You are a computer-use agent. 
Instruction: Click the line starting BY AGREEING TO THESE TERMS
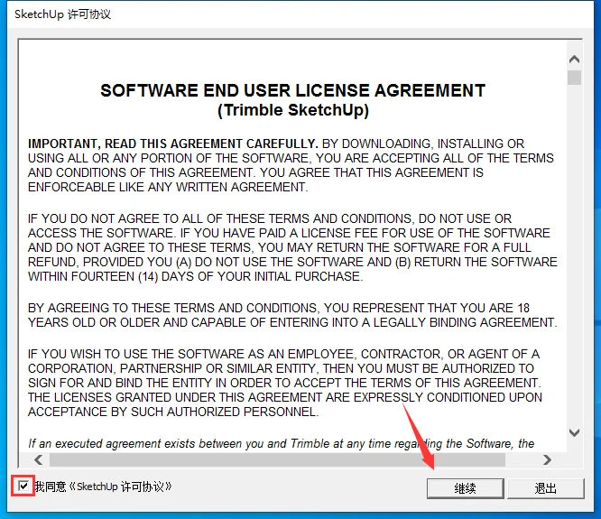click(x=279, y=308)
